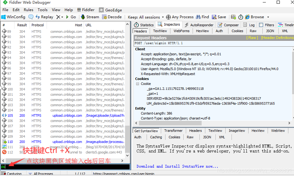Click the timer stopwatch icon in toolbar
294x176 pixels.
coord(241,17)
